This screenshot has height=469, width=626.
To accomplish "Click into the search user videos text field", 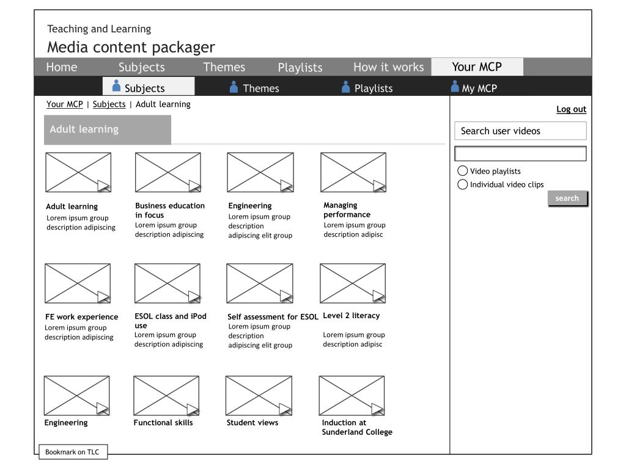I will 520,153.
